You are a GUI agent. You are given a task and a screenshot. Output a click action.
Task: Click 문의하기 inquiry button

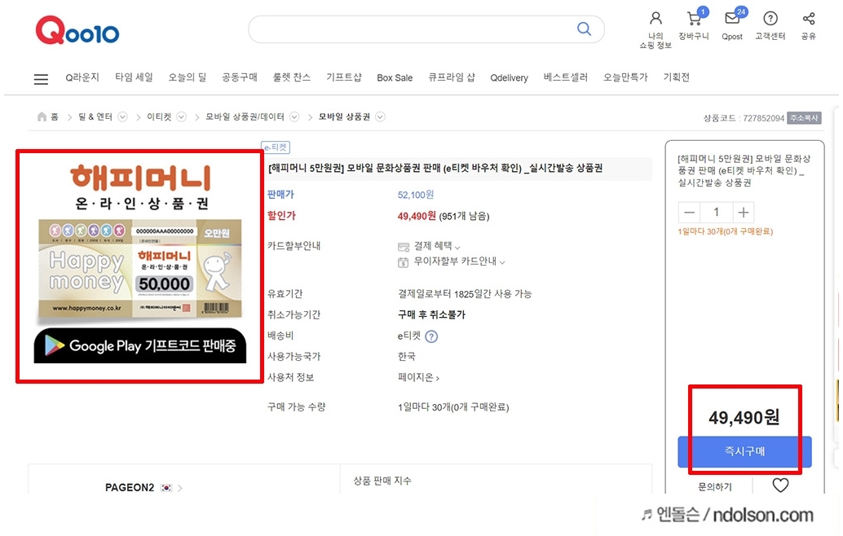714,486
